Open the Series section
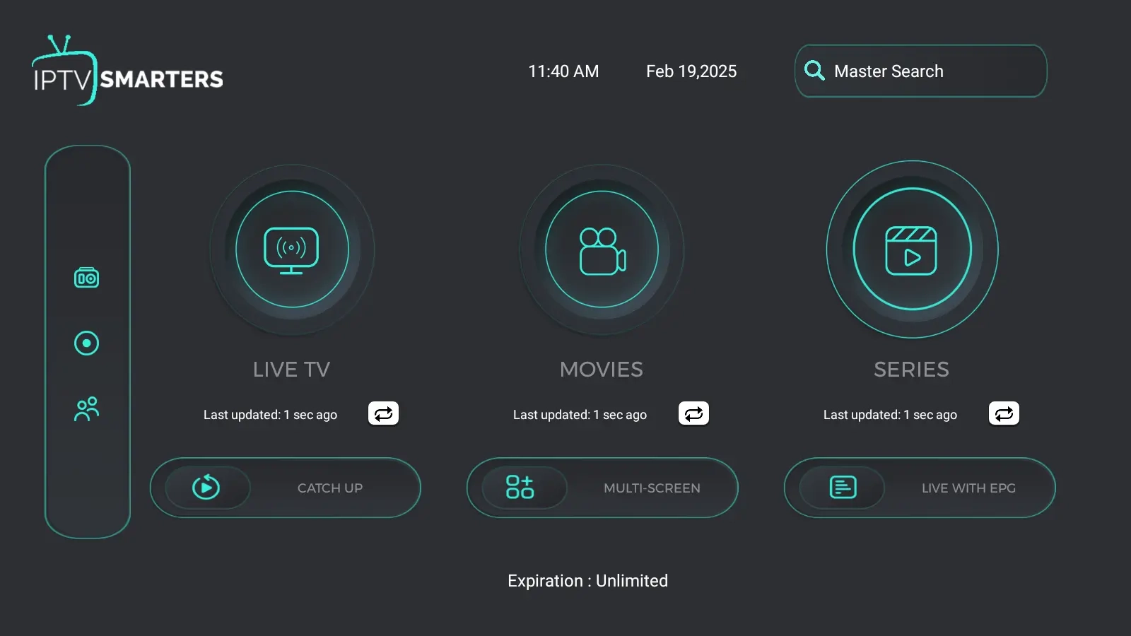Screen dimensions: 1131x636 (x=912, y=249)
